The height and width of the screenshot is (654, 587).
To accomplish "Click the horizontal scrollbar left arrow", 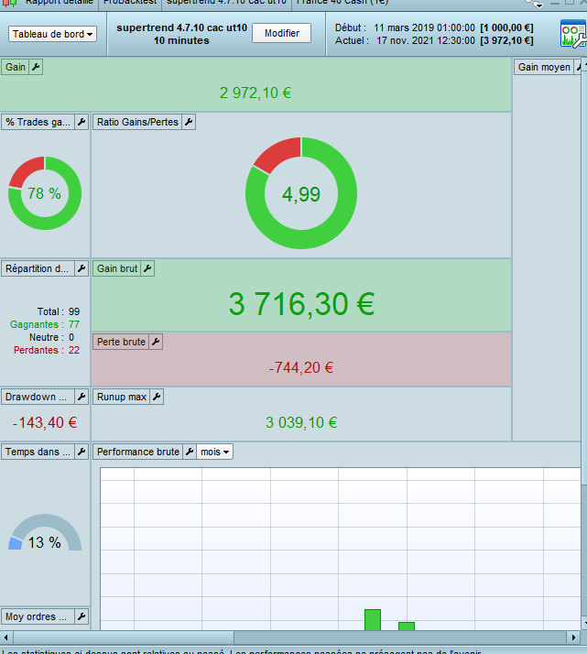I will click(x=5, y=638).
